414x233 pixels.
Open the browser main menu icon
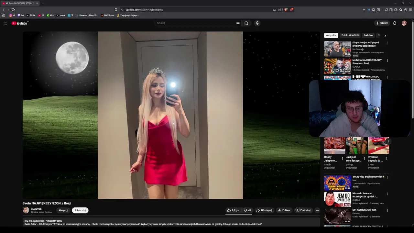coord(410,10)
